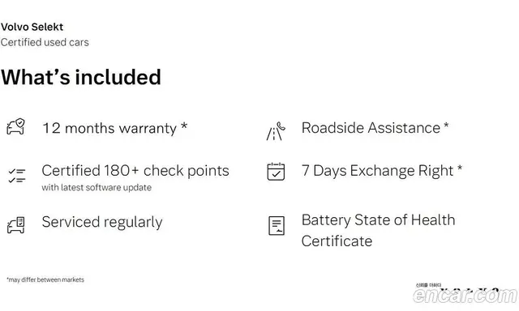Viewport: 519px width, 311px height.
Task: Click the encar.com watermark logo
Action: (465, 295)
